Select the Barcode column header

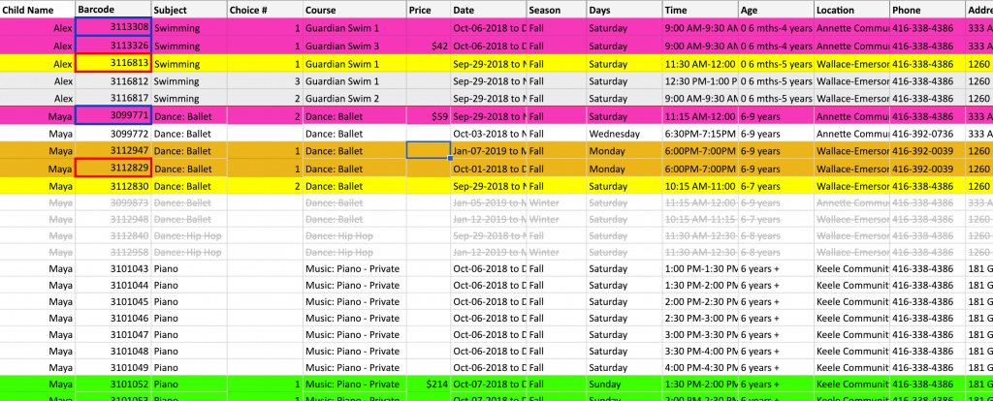point(112,9)
